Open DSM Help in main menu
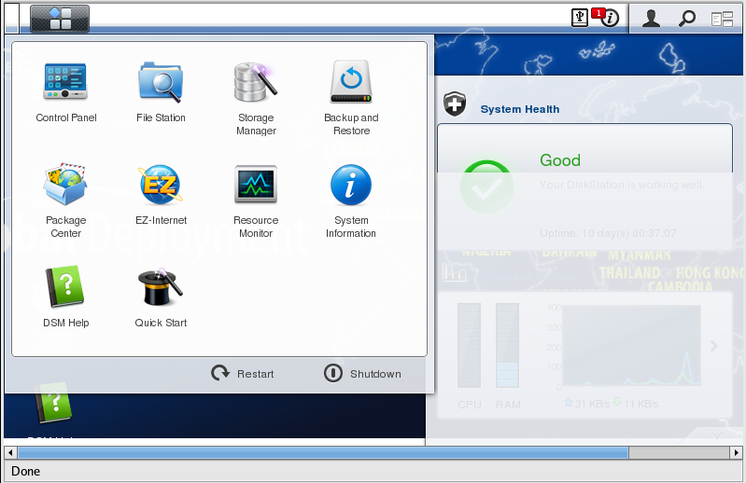 click(x=65, y=297)
